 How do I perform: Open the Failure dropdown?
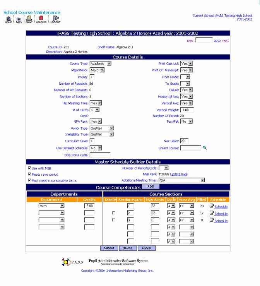point(186,90)
